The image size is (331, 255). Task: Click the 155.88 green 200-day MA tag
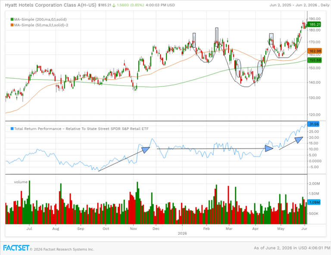point(315,60)
